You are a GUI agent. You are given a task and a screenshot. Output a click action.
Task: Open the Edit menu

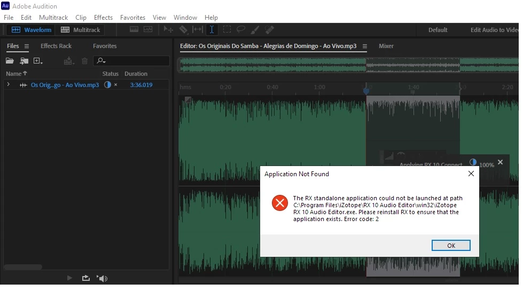tap(26, 17)
